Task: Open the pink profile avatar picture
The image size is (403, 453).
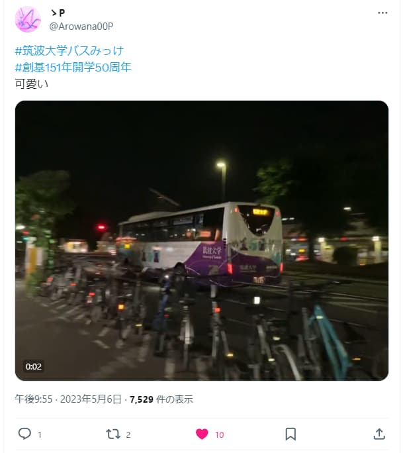Action: pyautogui.click(x=28, y=19)
